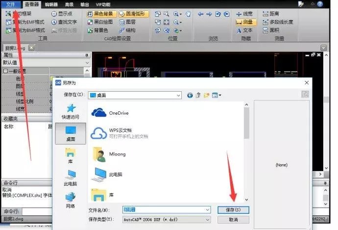Create a new folder in Save As dialog
The image size is (338, 230).
point(207,95)
